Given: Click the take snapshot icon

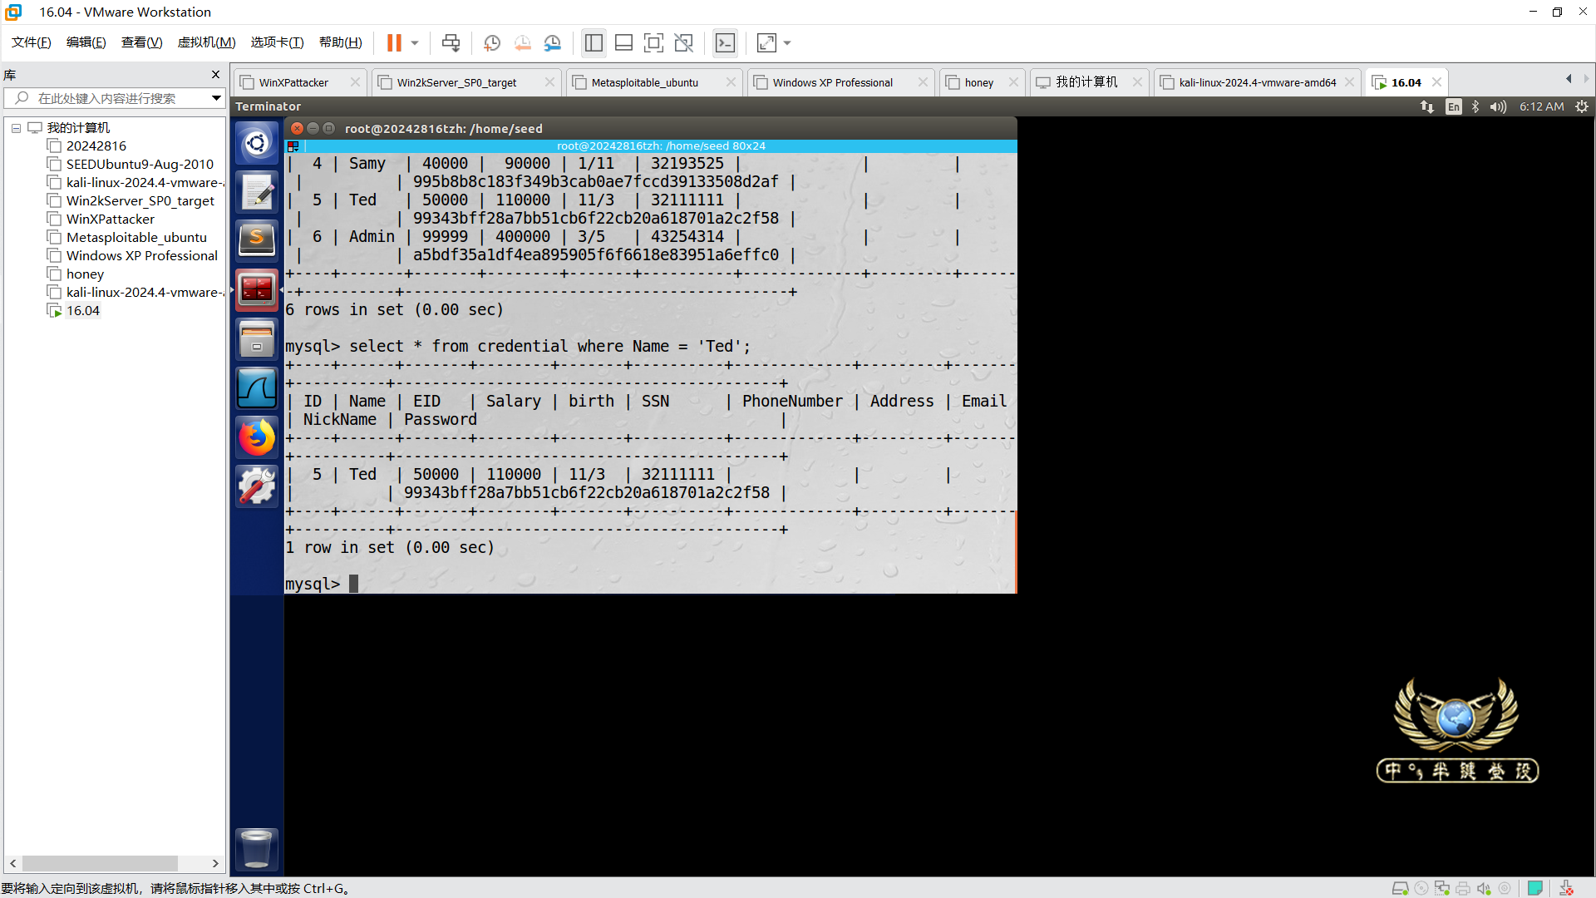Looking at the screenshot, I should 492,42.
